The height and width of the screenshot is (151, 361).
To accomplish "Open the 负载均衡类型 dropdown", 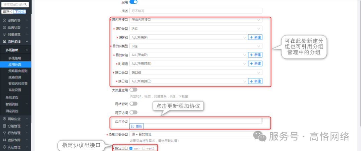I will pos(196,134).
